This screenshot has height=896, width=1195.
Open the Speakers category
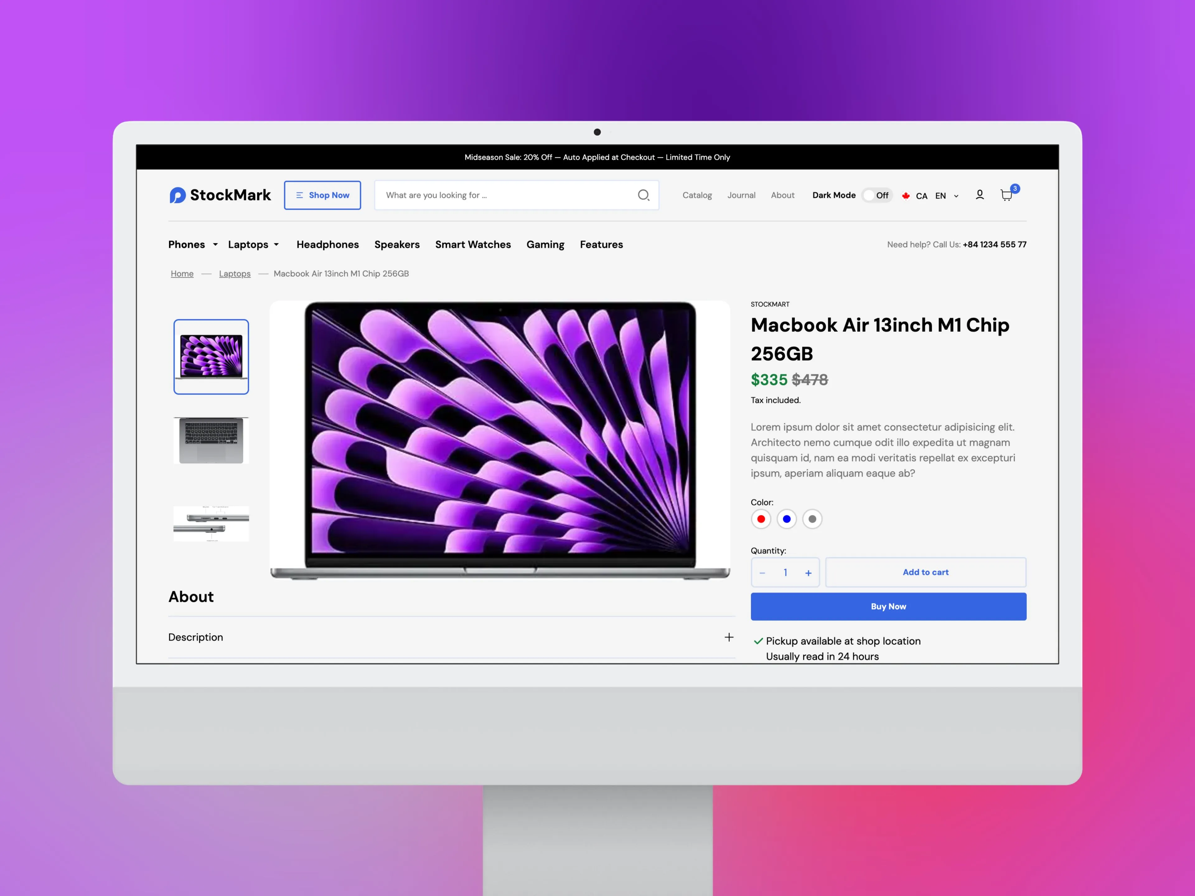397,245
